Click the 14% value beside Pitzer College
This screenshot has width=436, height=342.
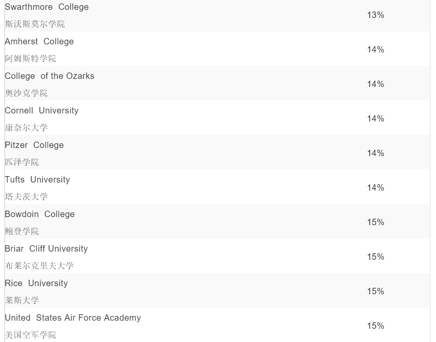tap(375, 154)
